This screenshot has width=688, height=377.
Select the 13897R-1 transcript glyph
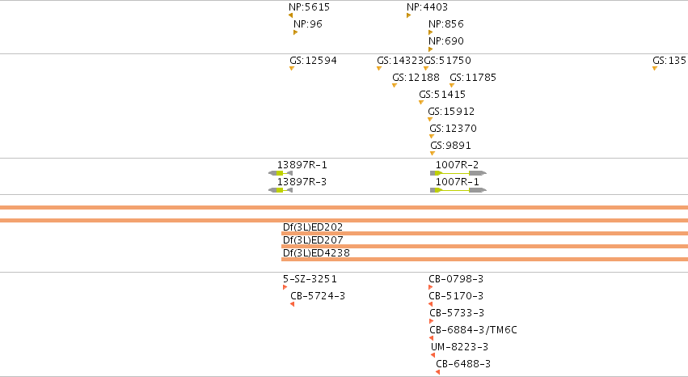click(281, 173)
